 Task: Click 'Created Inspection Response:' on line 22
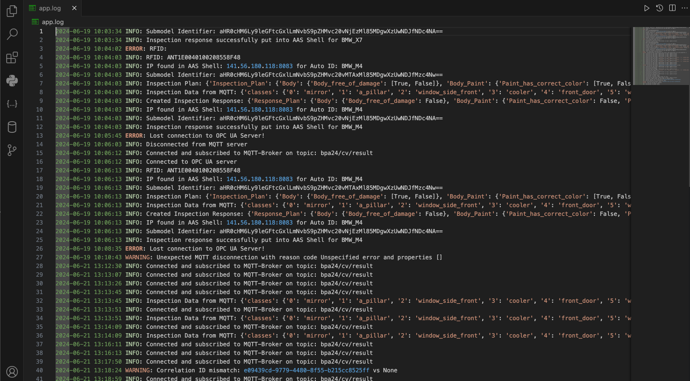pos(195,214)
